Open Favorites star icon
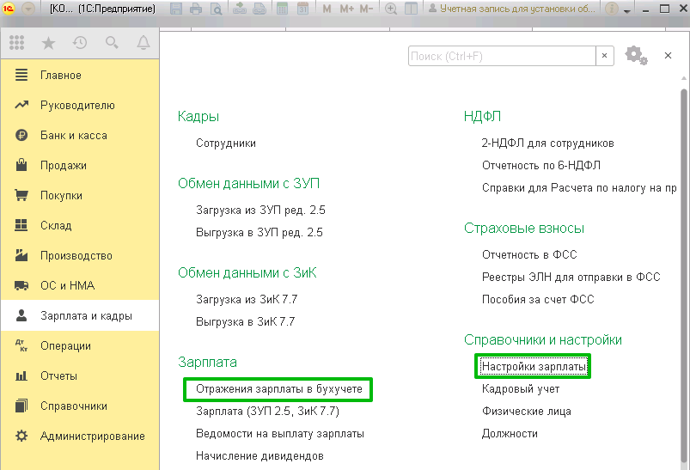 tap(48, 43)
